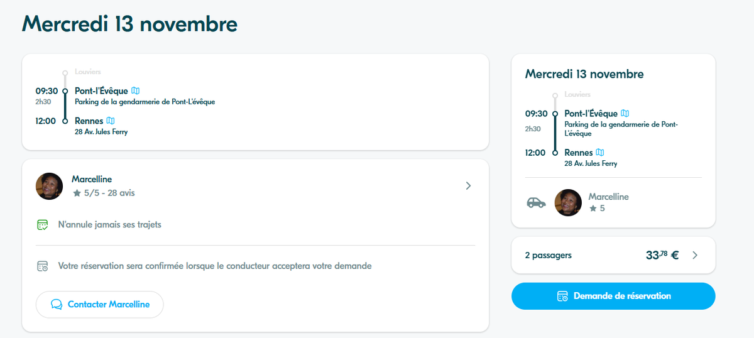Open the 2 passagers price row
Screen dimensions: 754x338
click(x=613, y=255)
